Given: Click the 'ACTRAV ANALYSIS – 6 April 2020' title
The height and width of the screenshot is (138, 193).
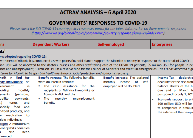Looking at the screenshot, I should (98, 12).
